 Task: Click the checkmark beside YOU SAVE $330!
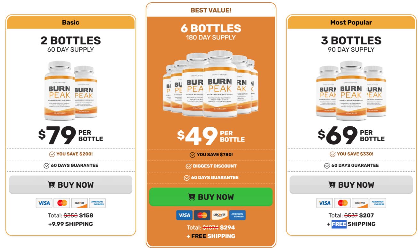(333, 154)
